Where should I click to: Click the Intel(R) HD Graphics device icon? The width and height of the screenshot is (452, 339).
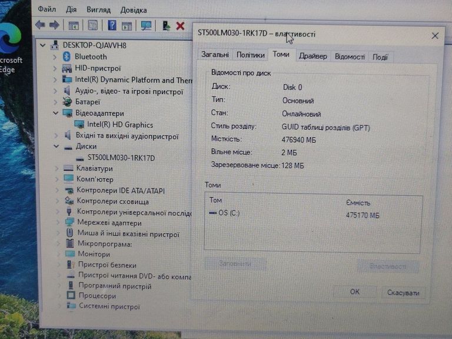79,125
